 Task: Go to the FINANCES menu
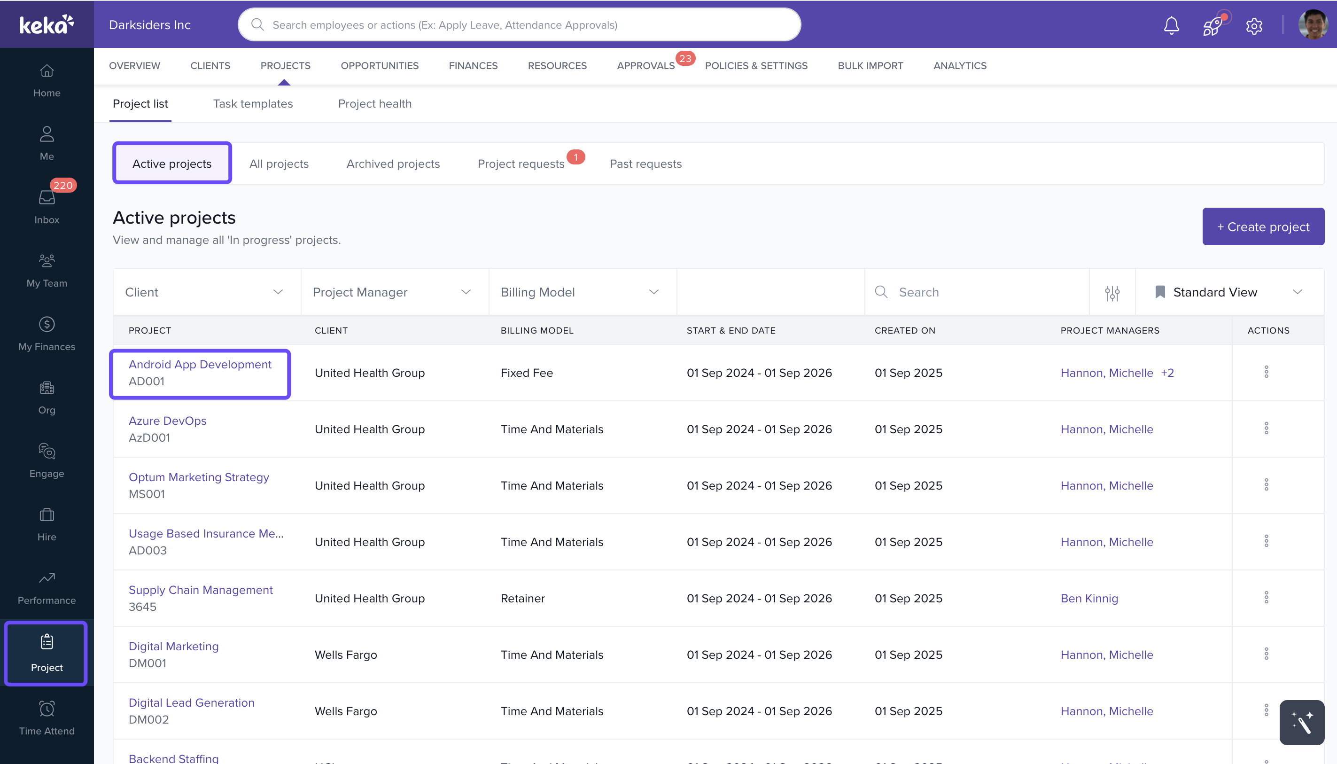473,66
